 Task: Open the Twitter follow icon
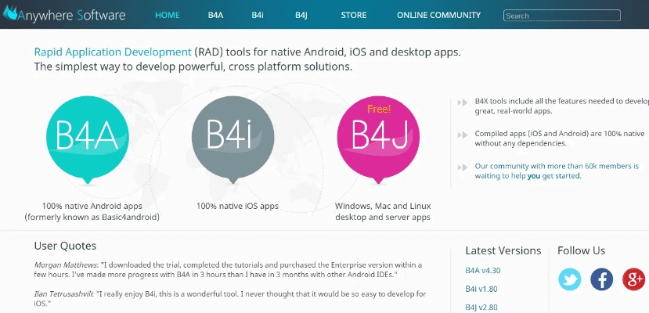[x=570, y=279]
